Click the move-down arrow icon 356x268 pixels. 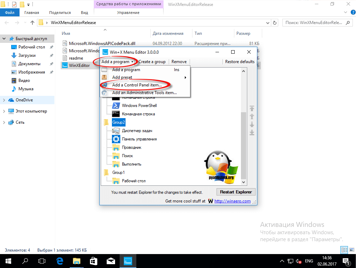(252, 124)
